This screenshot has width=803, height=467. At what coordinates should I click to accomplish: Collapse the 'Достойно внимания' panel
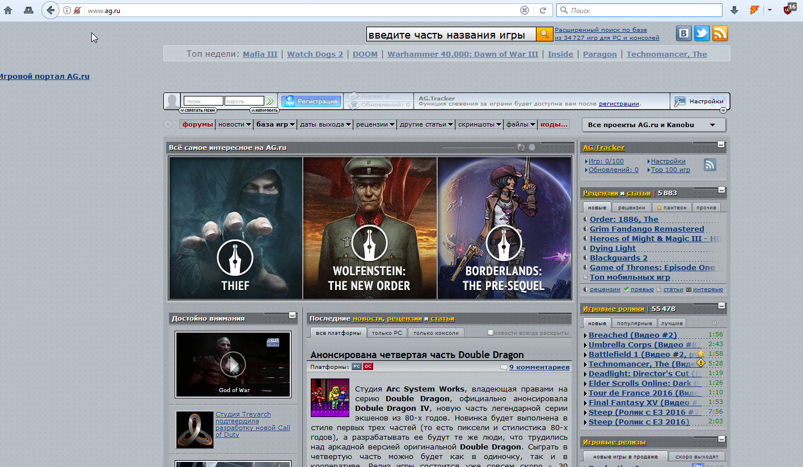click(292, 315)
